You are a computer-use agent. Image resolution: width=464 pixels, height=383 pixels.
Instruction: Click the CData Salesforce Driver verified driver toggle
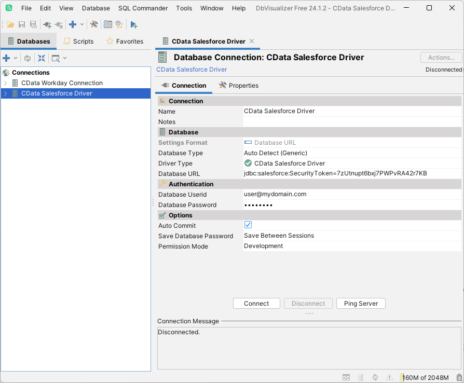click(x=247, y=163)
